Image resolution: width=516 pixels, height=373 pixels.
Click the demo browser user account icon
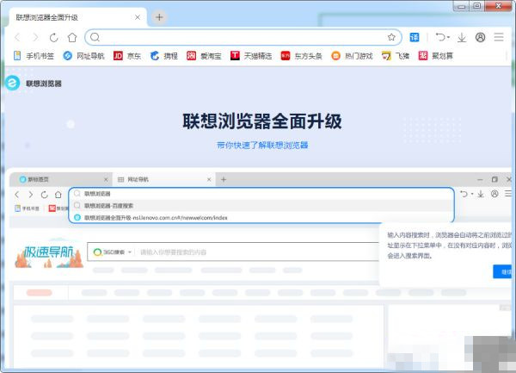[494, 194]
